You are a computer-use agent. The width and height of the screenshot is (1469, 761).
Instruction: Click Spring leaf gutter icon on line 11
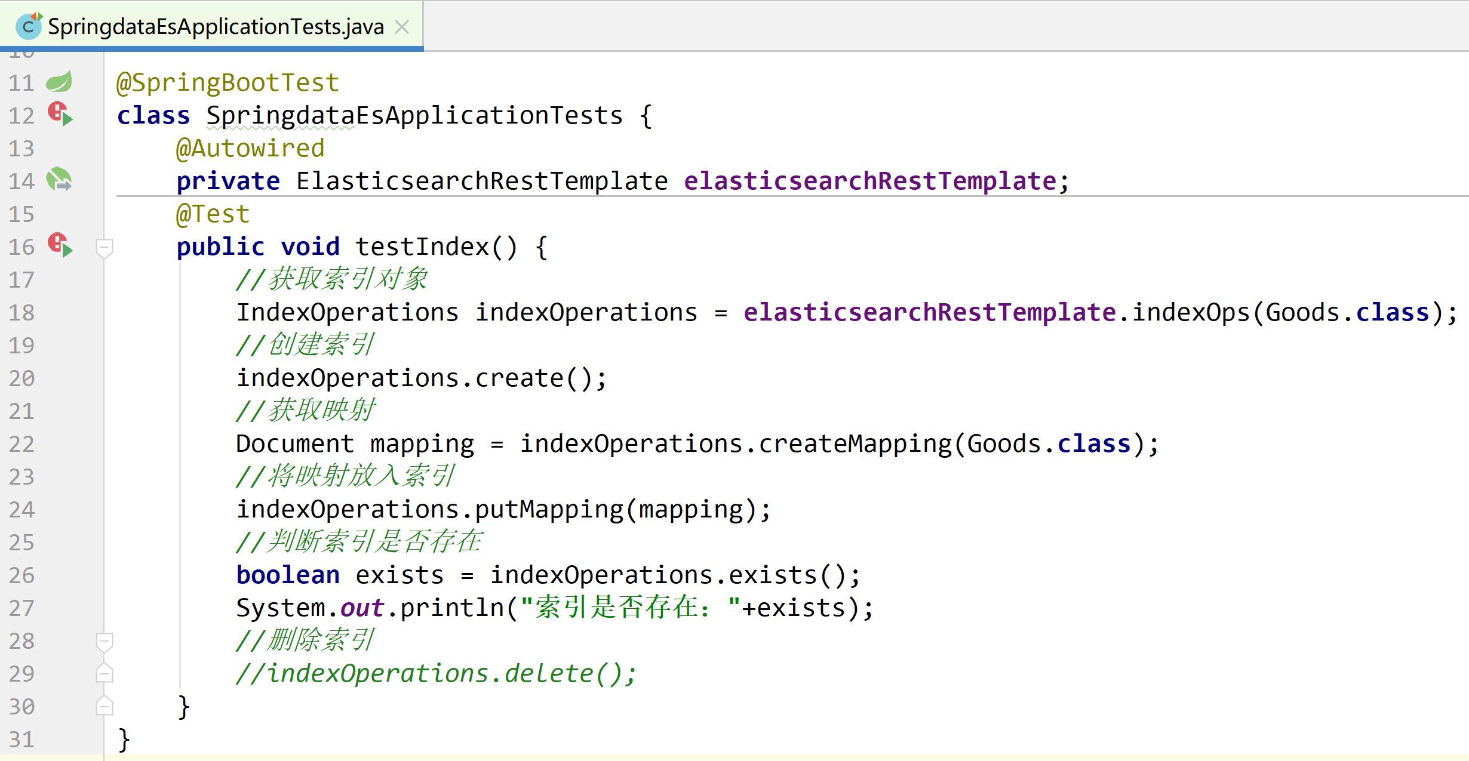[59, 82]
